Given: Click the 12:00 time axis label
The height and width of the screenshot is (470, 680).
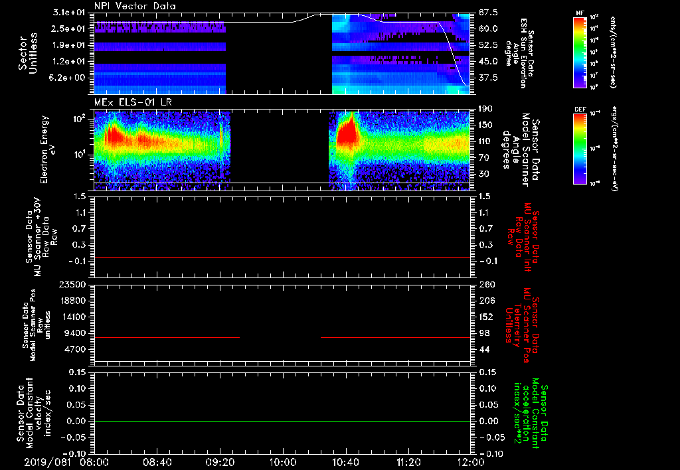Looking at the screenshot, I should click(471, 462).
